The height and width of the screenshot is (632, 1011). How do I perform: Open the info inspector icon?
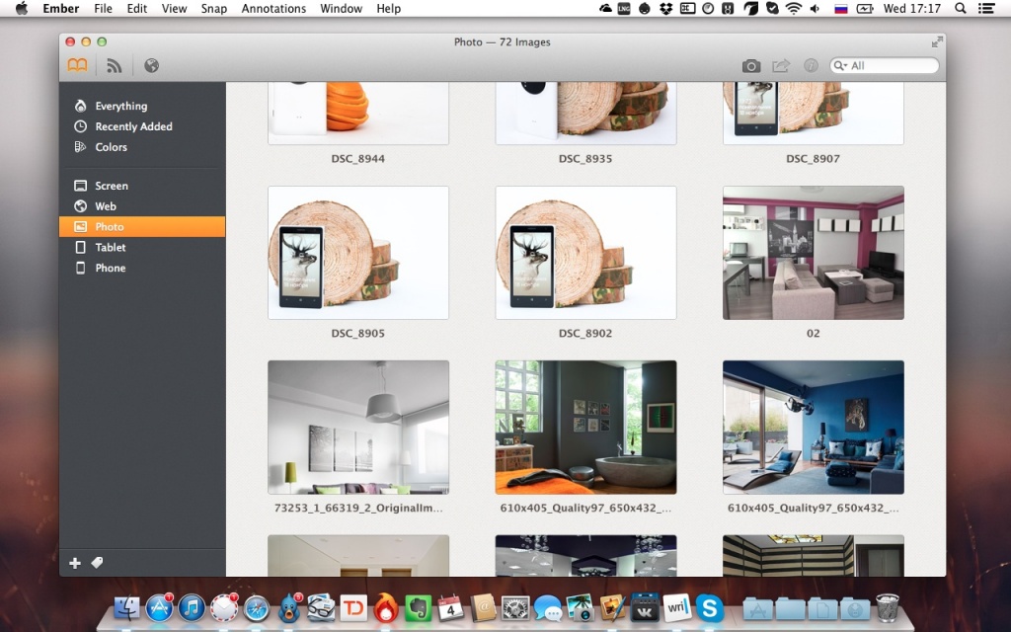coord(811,66)
